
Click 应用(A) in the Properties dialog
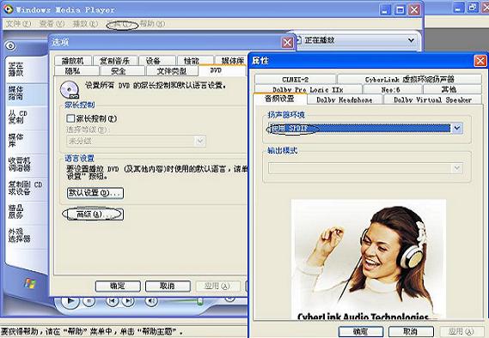tap(461, 331)
